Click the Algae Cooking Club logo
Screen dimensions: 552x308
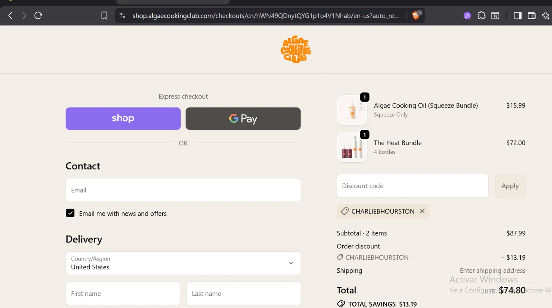point(296,49)
